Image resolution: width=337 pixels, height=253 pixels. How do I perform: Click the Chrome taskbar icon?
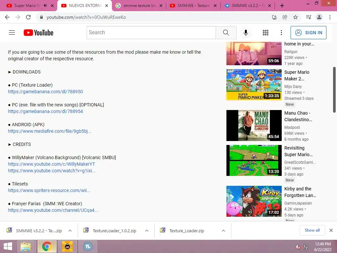47,246
